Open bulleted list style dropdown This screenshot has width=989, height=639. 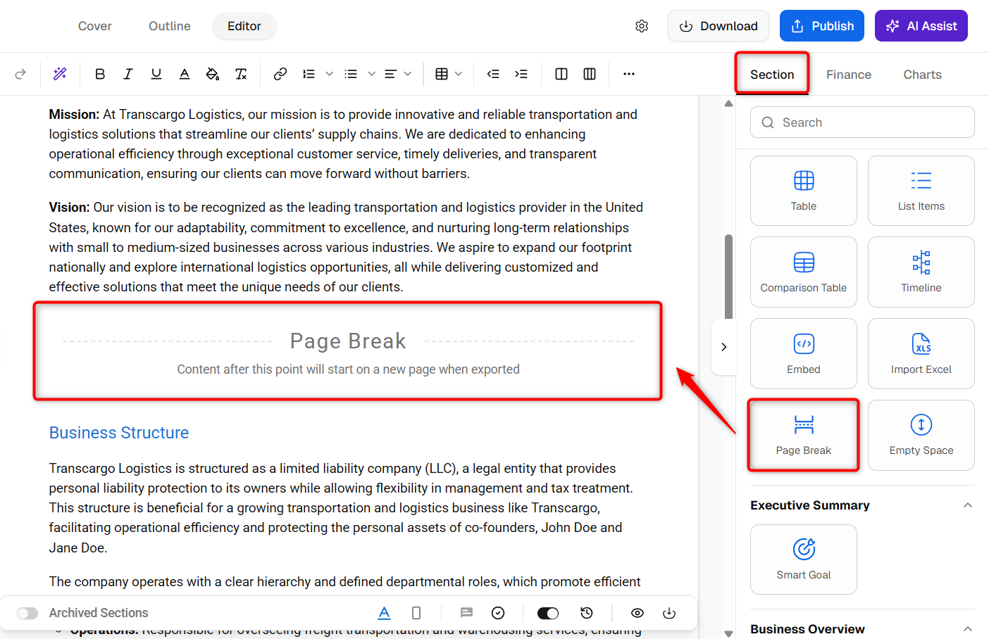(371, 74)
